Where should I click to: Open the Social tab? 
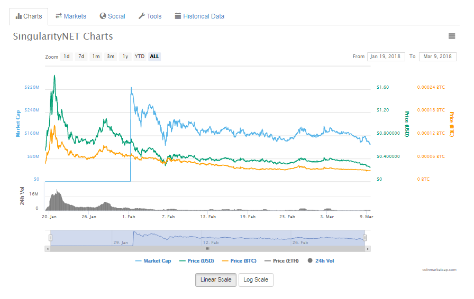click(x=113, y=16)
